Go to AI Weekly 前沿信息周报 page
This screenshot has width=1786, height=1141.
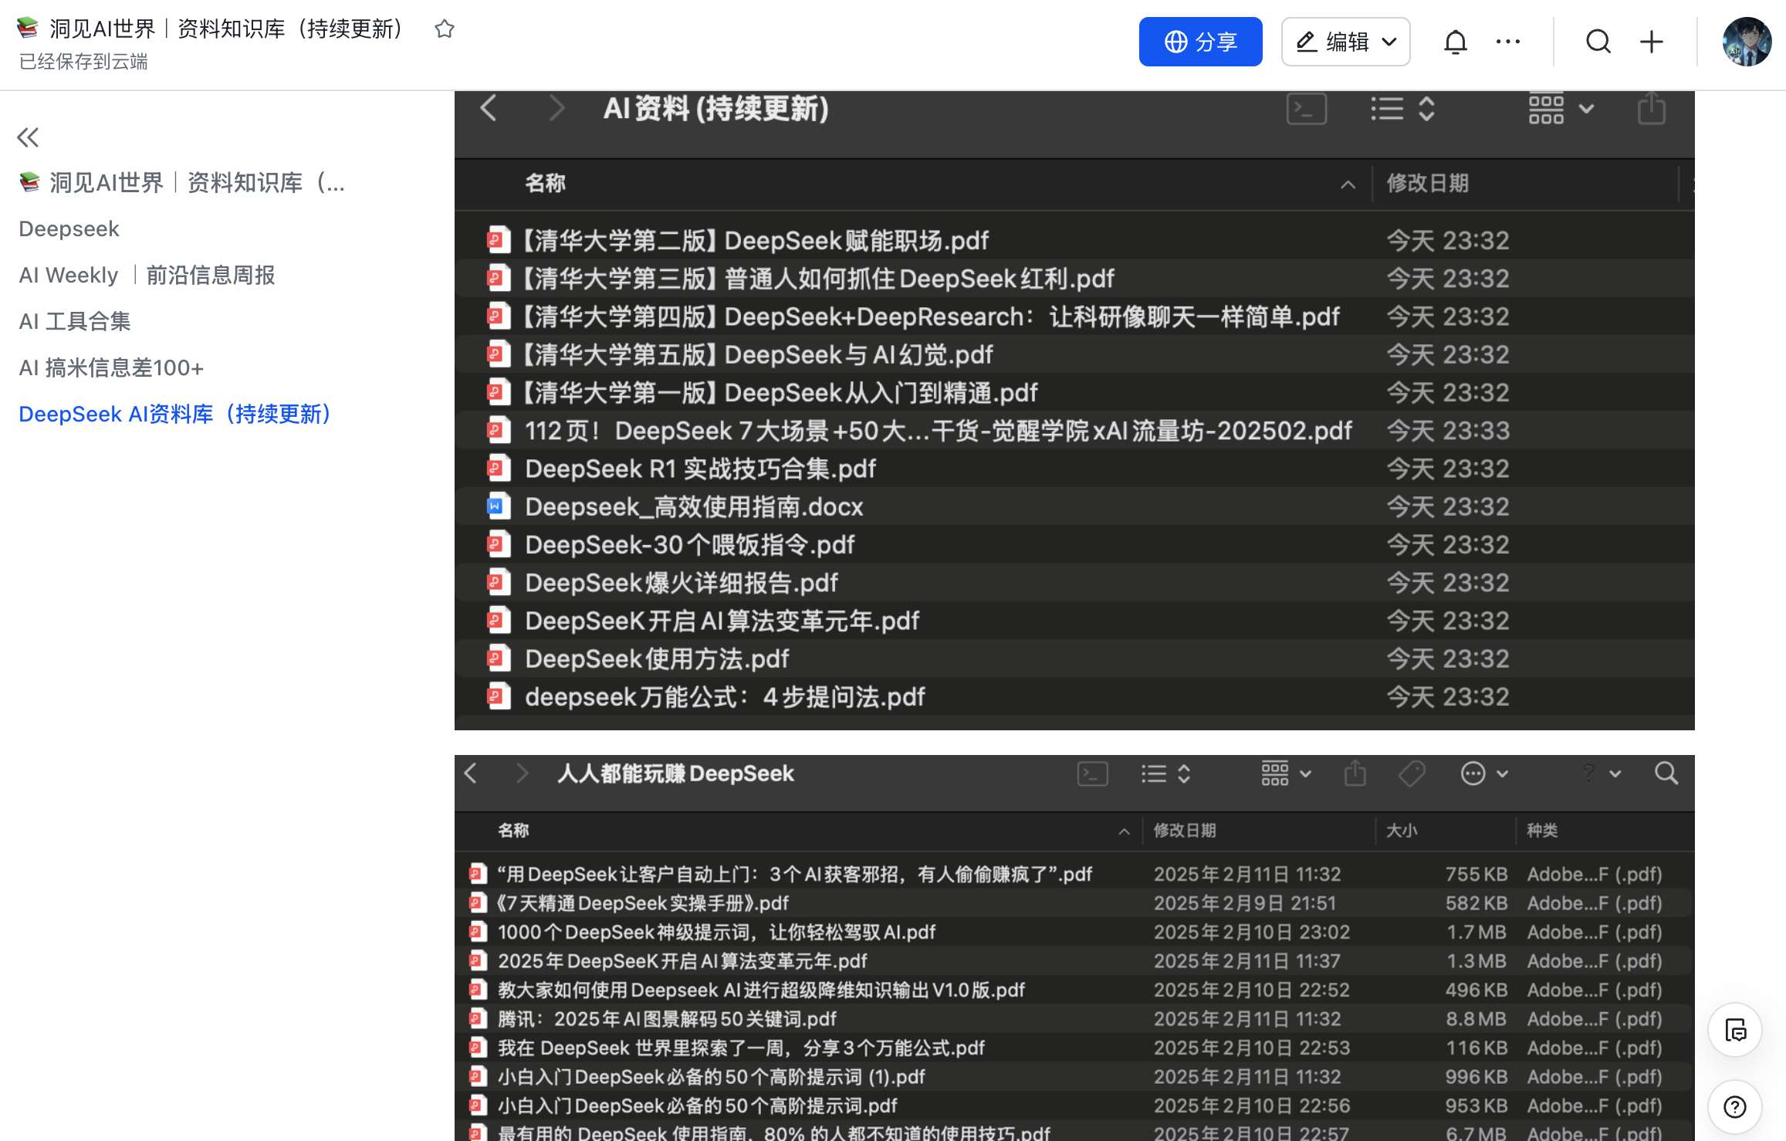(147, 276)
